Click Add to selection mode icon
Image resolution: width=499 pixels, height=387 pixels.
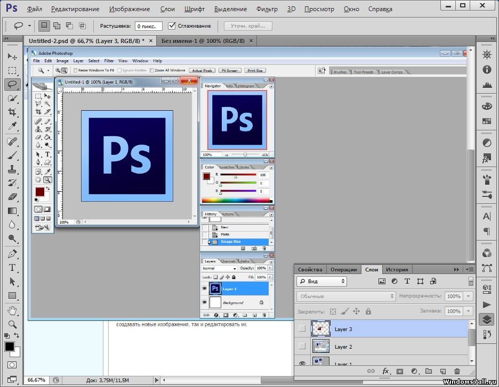[x=57, y=26]
